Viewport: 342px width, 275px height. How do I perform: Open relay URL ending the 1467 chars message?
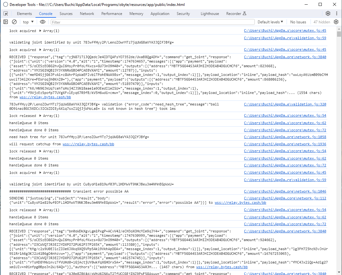[222, 267]
